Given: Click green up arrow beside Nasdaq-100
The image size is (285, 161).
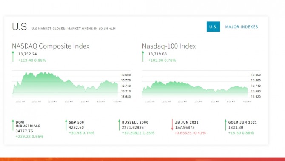Looking at the screenshot, I should (x=143, y=56).
